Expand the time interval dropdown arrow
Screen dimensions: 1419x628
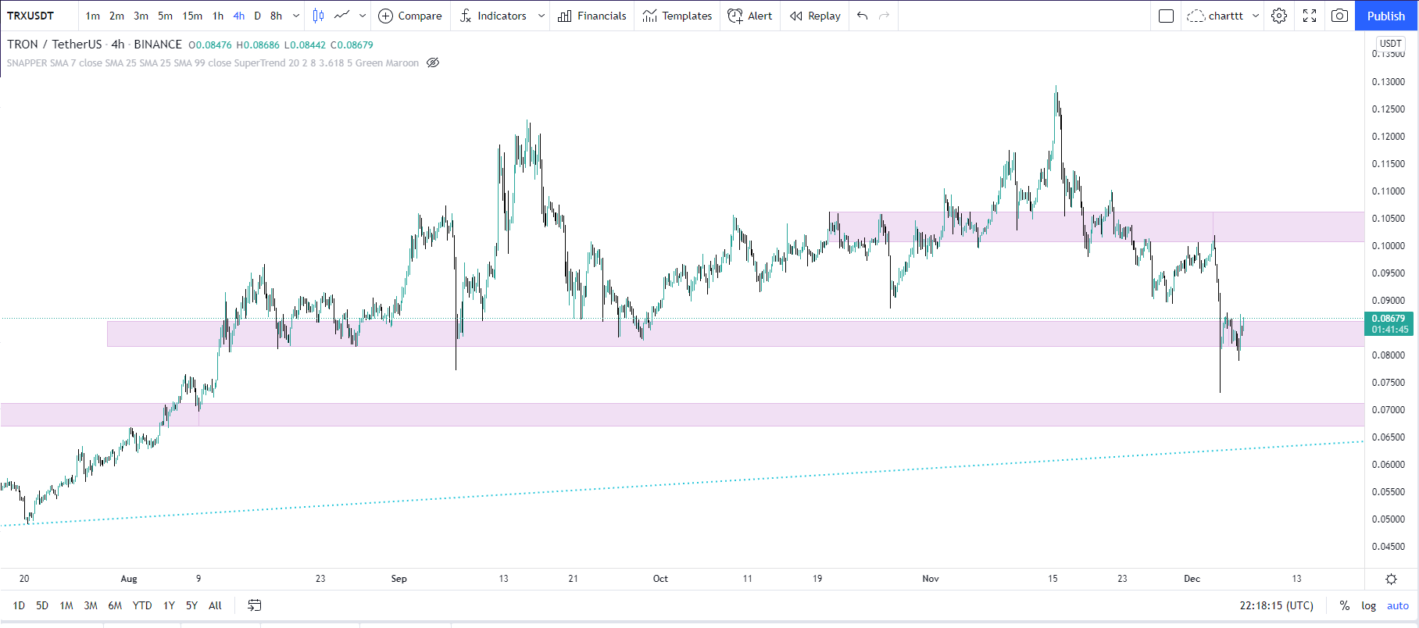[296, 16]
